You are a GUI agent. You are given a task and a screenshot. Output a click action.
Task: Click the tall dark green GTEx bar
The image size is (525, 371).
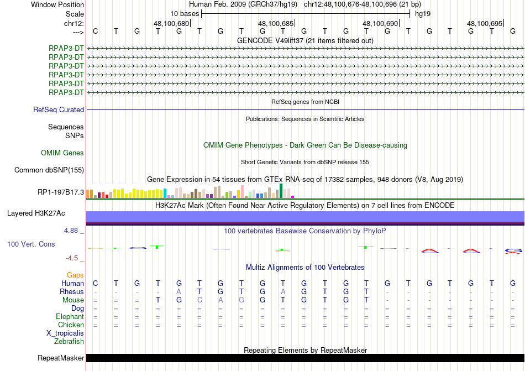point(281,191)
